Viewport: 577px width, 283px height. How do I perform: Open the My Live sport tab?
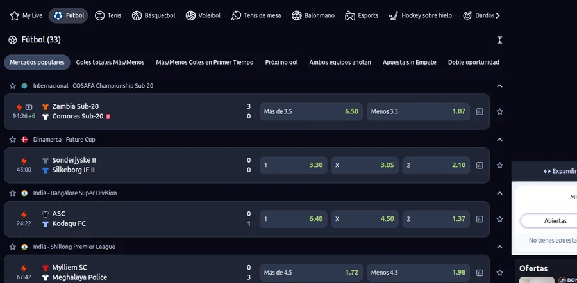click(x=26, y=15)
